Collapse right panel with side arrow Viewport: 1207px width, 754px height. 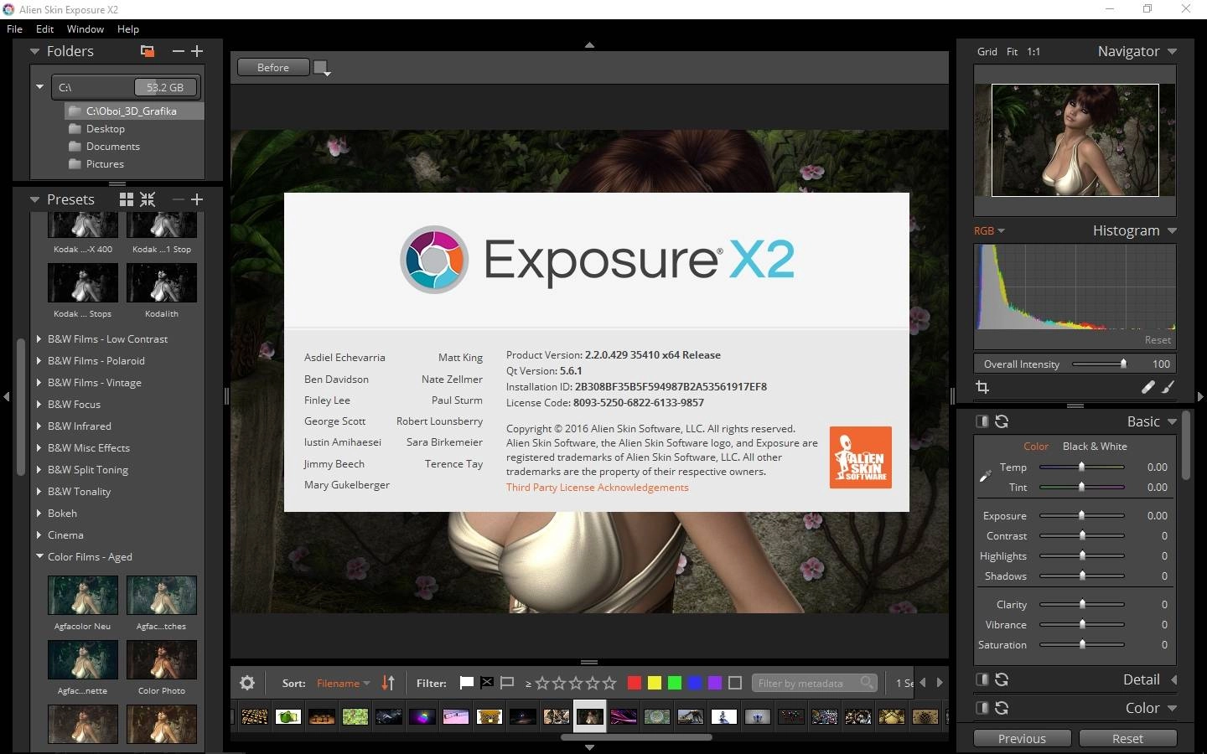1200,396
